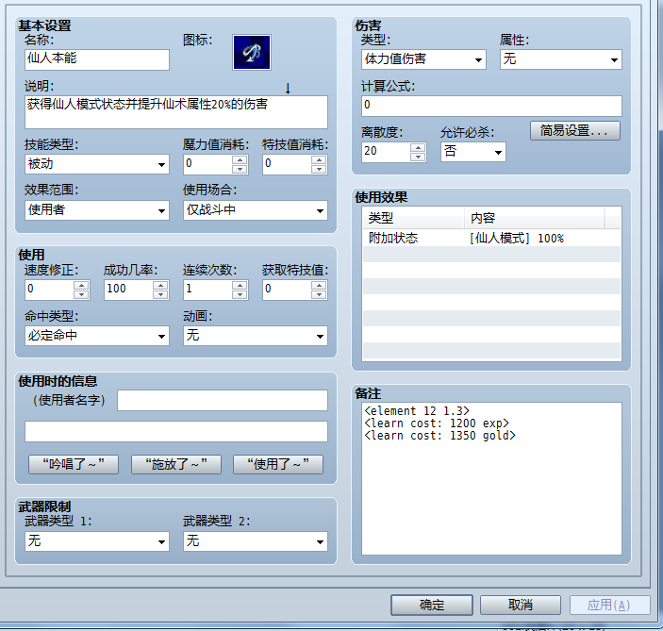Click the 连续次数 number field showing 1
This screenshot has height=631, width=663.
point(208,290)
